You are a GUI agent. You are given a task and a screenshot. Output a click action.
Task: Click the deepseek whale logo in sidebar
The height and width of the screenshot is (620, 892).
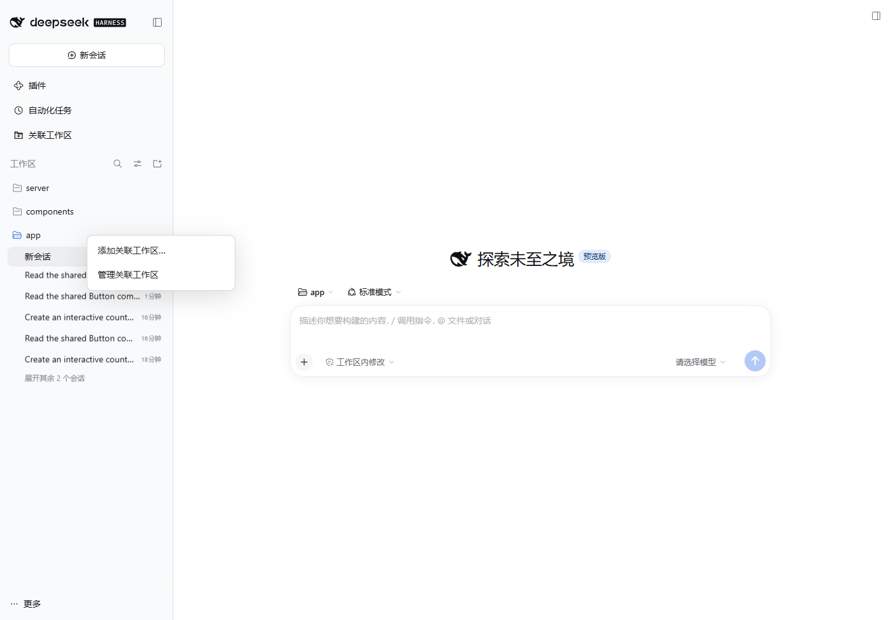(17, 22)
